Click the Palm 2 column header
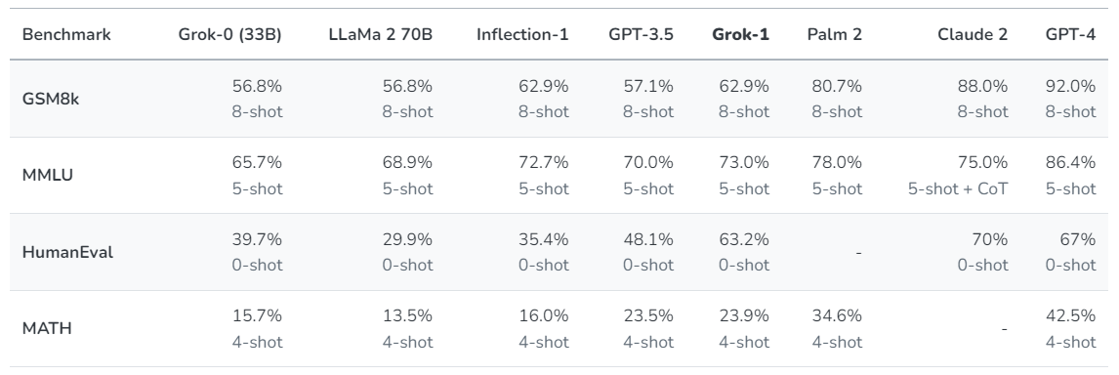The image size is (1119, 375). pyautogui.click(x=834, y=34)
